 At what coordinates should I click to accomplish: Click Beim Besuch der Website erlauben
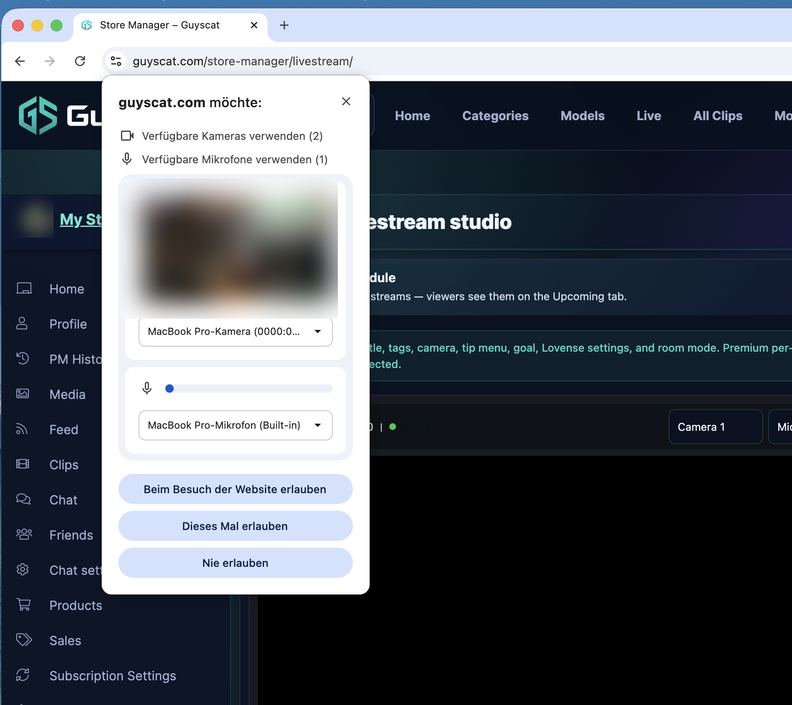coord(235,489)
